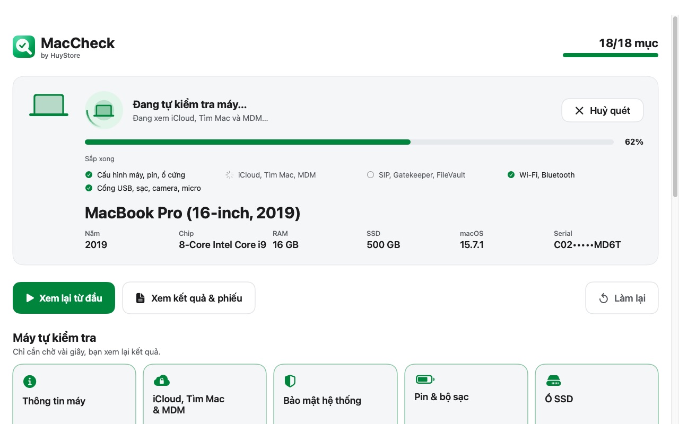
Task: Click the serial number C02•••••MD6T
Action: [587, 245]
